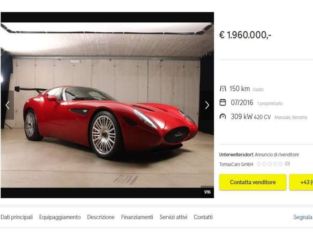Click the third rating star for TomasCars

tap(270, 164)
